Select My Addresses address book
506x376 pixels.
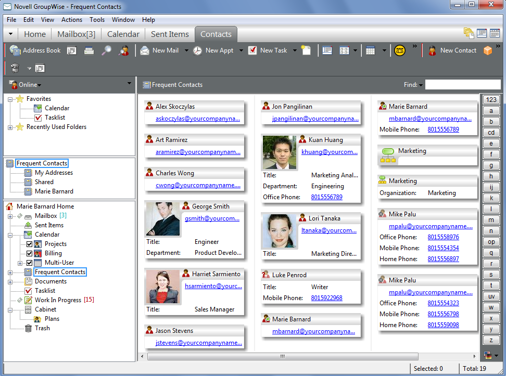pyautogui.click(x=54, y=173)
